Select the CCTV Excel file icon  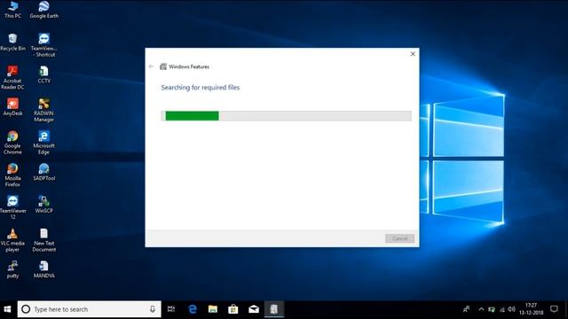pyautogui.click(x=43, y=74)
